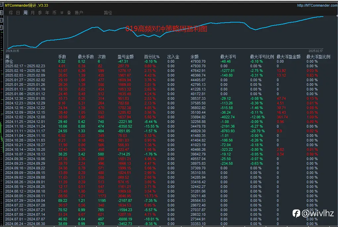Select week 2024.11.25 ~ 2024.12.01
Screen dimensions: 338x227
coord(25,122)
